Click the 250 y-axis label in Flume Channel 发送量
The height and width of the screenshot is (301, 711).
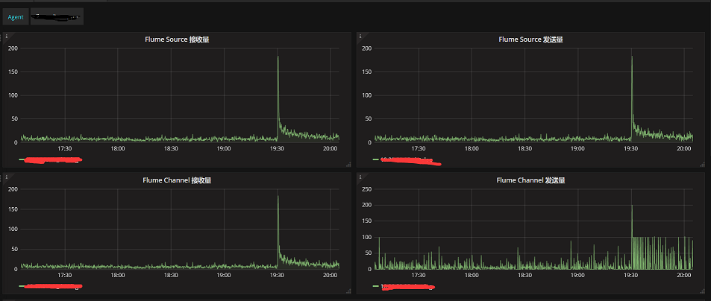(367, 188)
